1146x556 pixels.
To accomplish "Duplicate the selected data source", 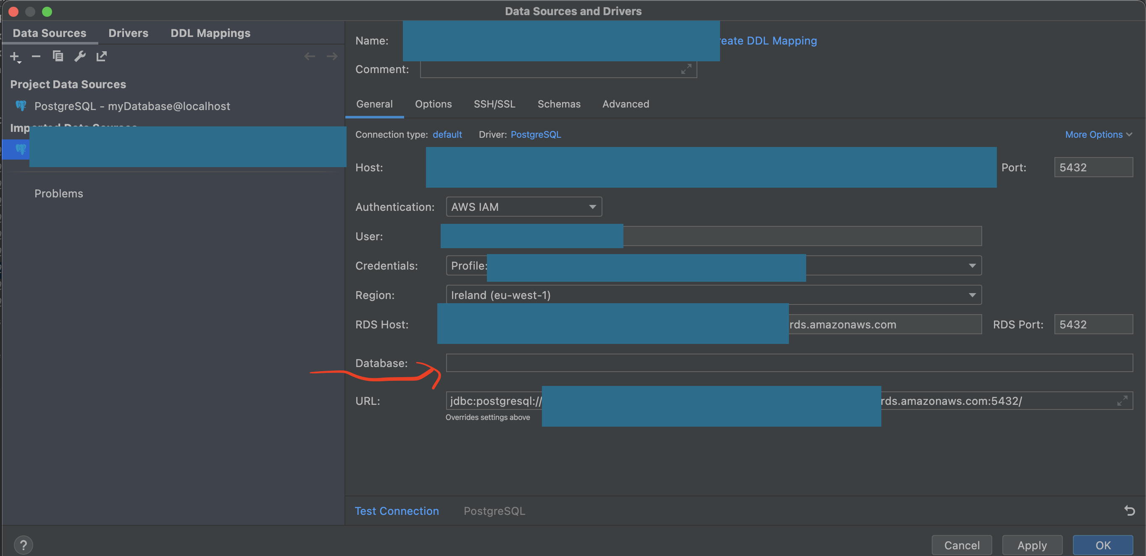I will point(58,57).
